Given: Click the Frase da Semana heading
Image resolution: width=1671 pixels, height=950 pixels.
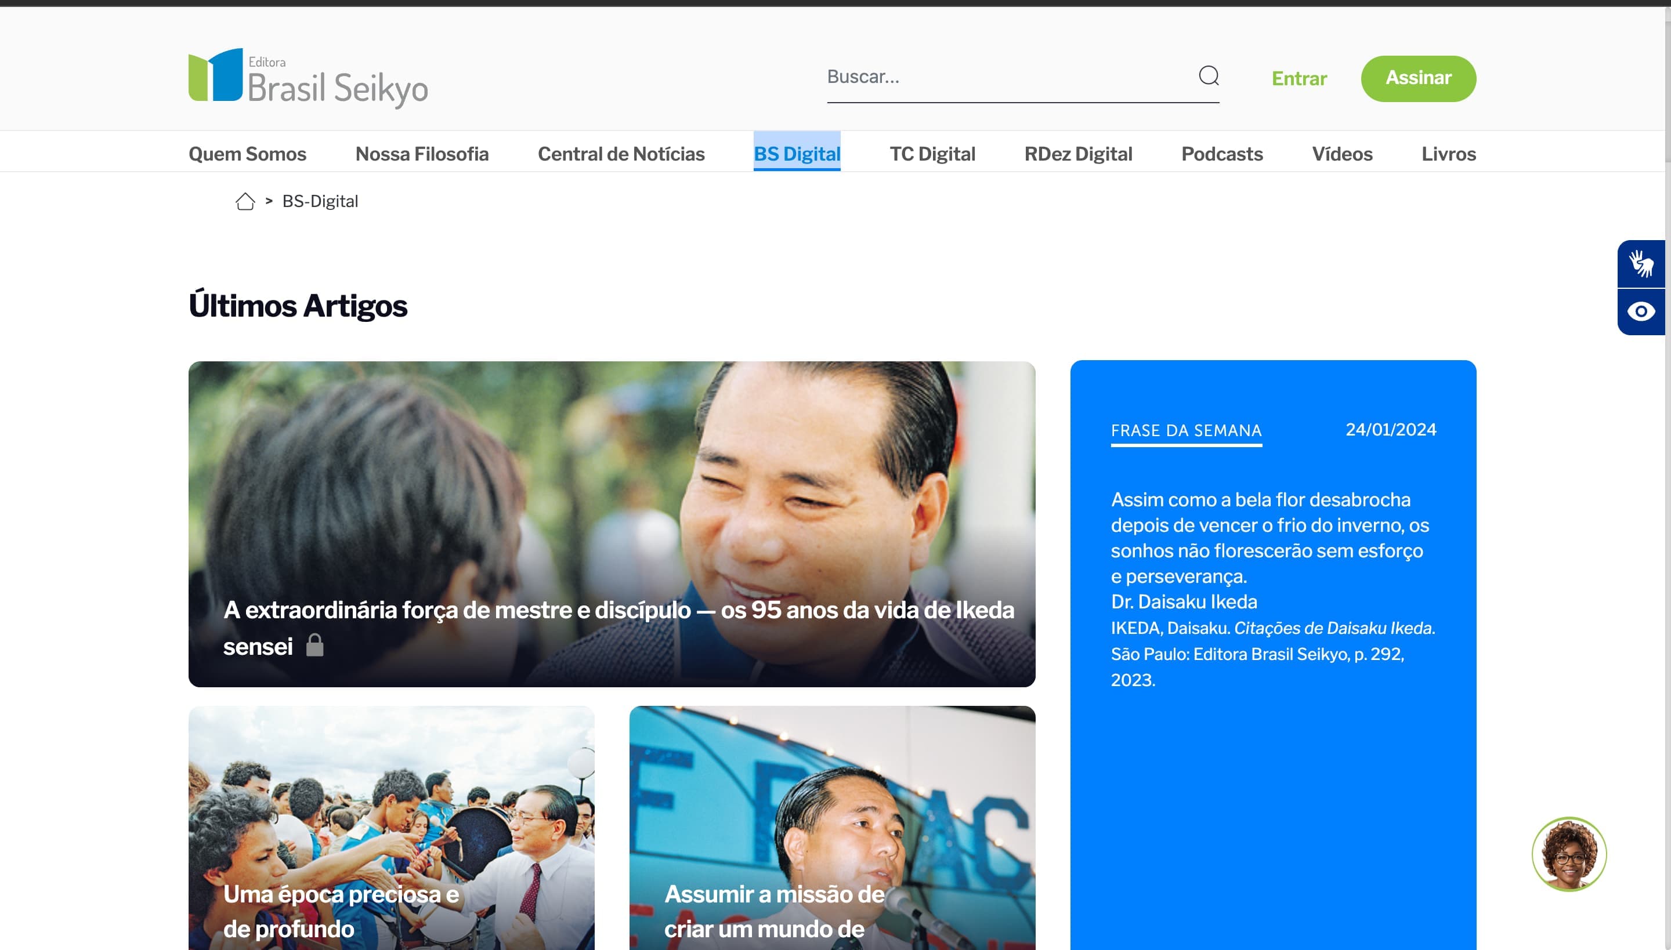Looking at the screenshot, I should click(1186, 430).
